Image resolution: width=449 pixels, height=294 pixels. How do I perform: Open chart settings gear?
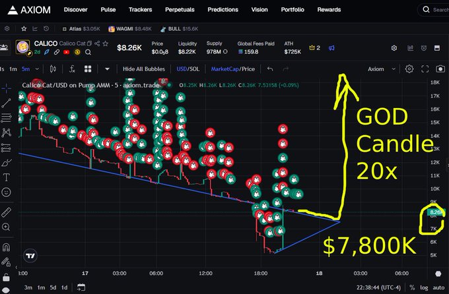pyautogui.click(x=409, y=69)
